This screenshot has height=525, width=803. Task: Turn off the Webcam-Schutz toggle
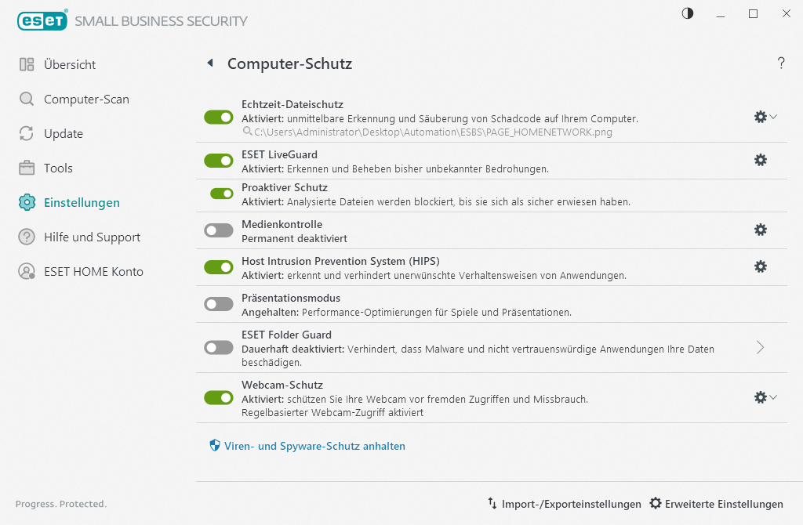(x=218, y=397)
